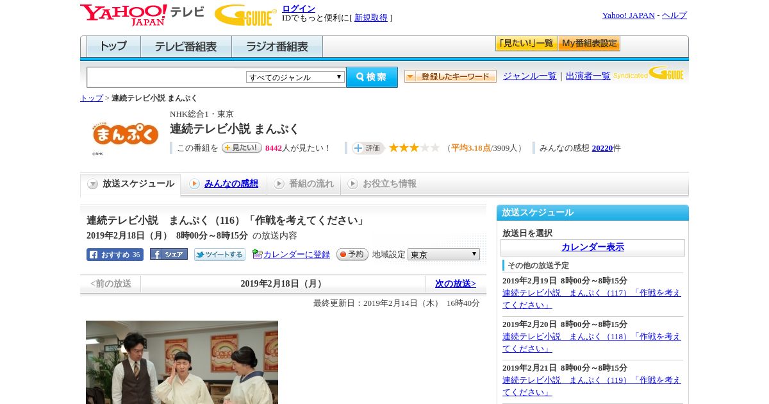Open the まんぷく (119) episode link
This screenshot has width=769, height=404.
[591, 386]
